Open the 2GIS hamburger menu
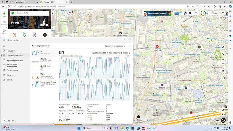This screenshot has width=233, height=131. coord(223,13)
